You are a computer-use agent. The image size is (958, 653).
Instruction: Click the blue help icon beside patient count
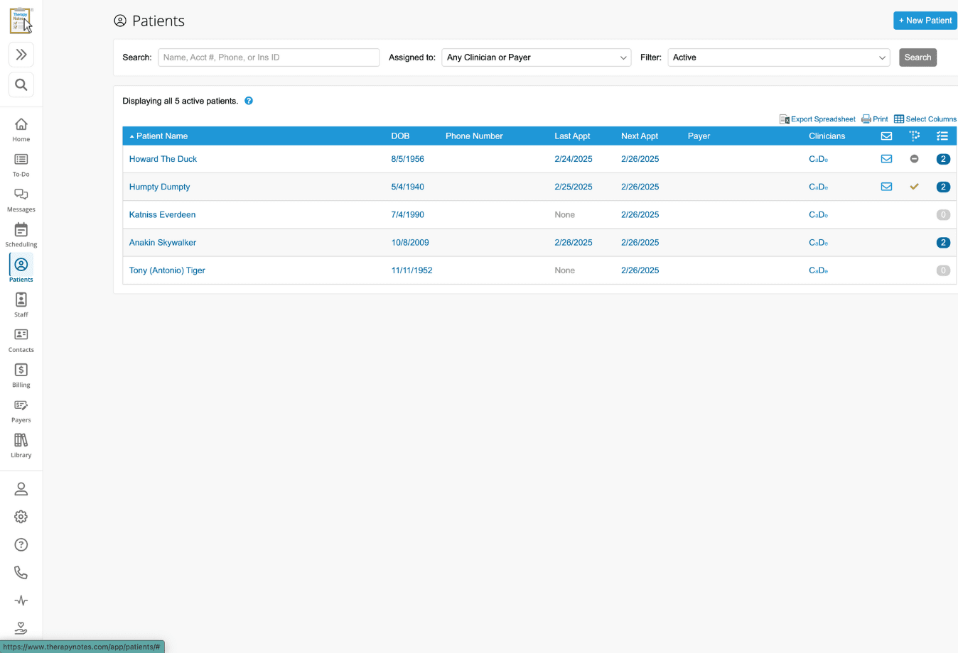[x=249, y=101]
